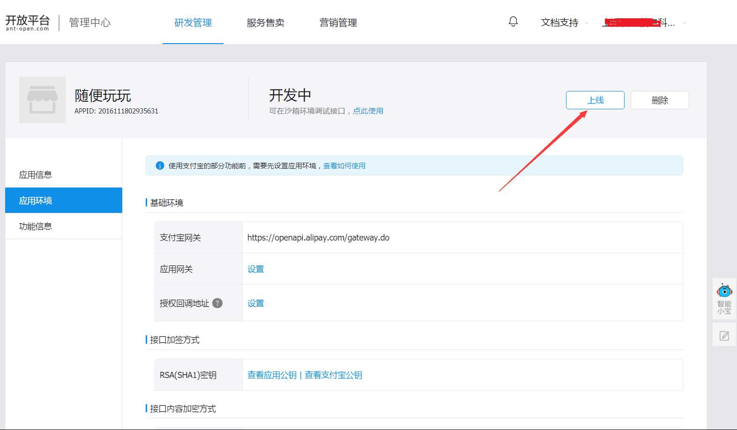
Task: Click the RSA(SHA1)密钥 row label
Action: coord(188,375)
